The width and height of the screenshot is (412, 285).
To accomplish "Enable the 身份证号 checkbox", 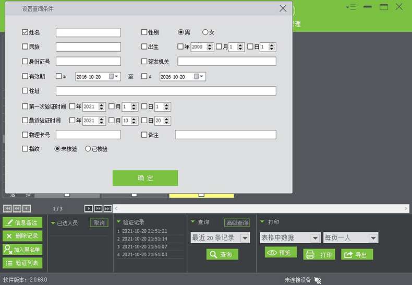I will (x=25, y=62).
